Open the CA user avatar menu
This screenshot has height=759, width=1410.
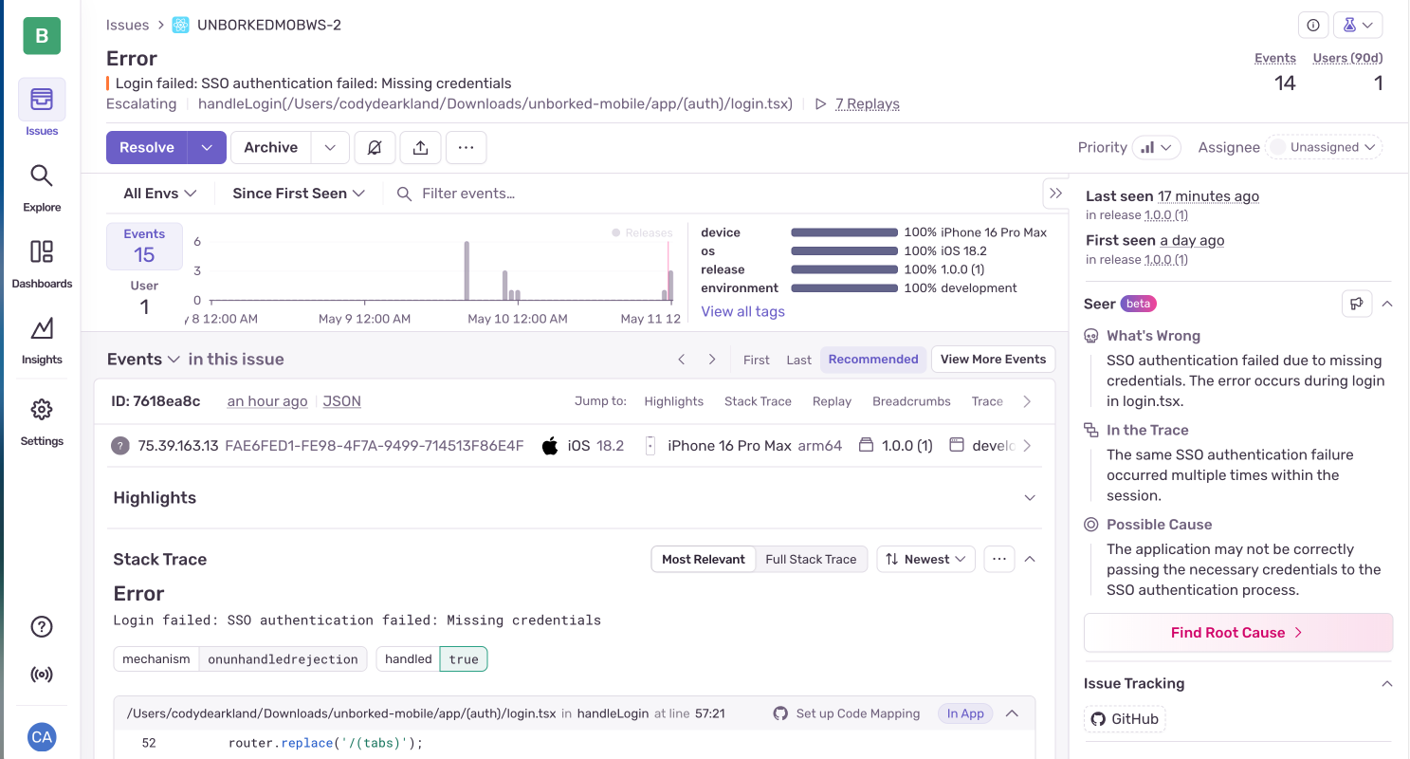tap(42, 737)
